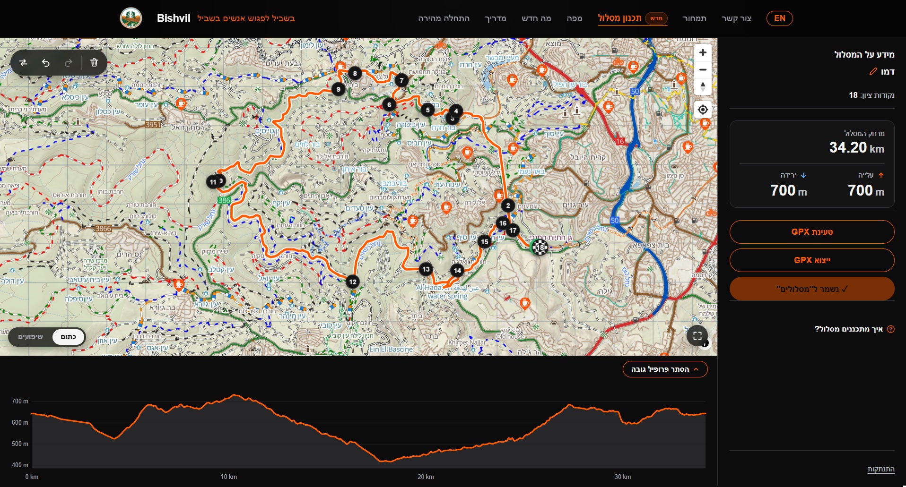The height and width of the screenshot is (487, 906).
Task: Edit the route name with pencil icon
Action: pos(873,71)
